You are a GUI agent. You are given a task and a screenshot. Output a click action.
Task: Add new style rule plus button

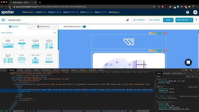click(x=196, y=77)
